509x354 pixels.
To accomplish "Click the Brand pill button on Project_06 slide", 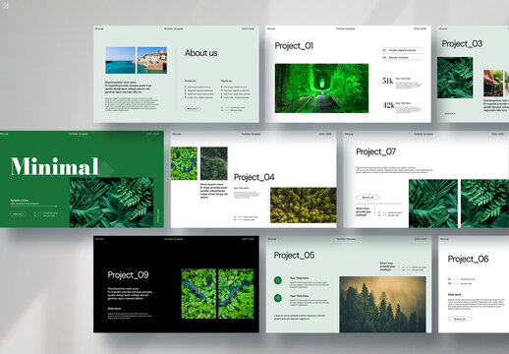I will [x=460, y=319].
